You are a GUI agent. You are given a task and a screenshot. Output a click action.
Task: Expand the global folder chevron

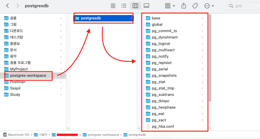click(x=202, y=24)
